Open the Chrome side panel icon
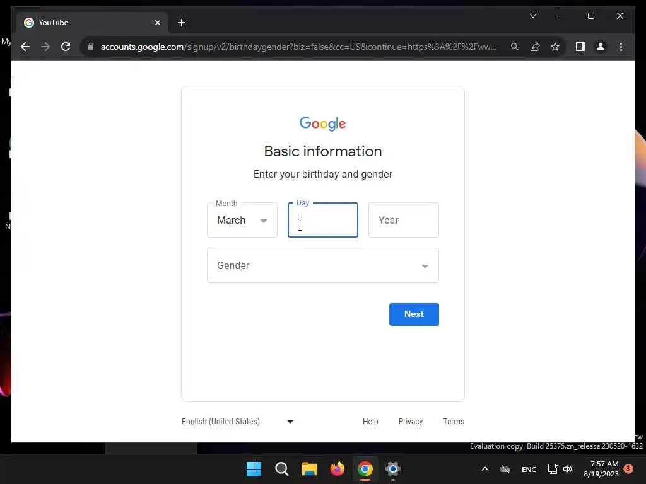Viewport: 646px width, 484px height. pyautogui.click(x=580, y=47)
